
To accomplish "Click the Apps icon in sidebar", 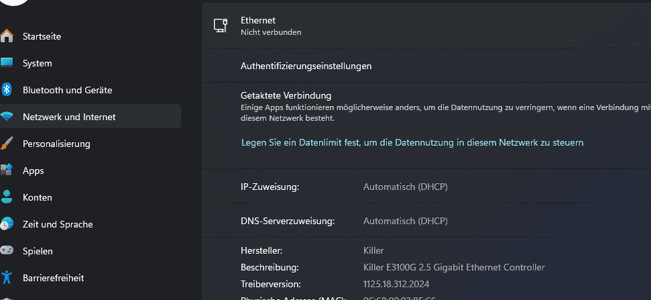I will pyautogui.click(x=7, y=170).
